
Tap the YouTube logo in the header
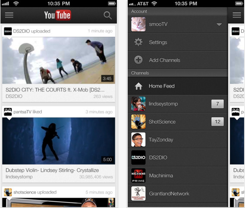58,15
